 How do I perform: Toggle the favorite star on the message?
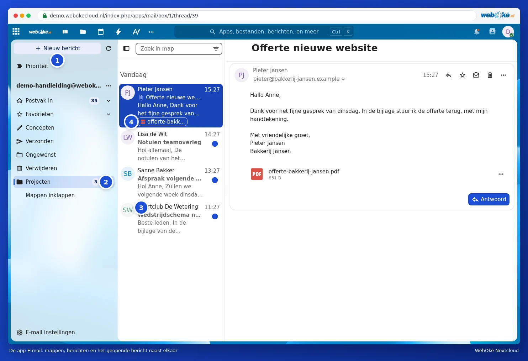click(463, 75)
